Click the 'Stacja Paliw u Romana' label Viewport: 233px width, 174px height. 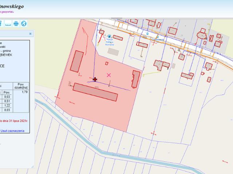(x=109, y=42)
